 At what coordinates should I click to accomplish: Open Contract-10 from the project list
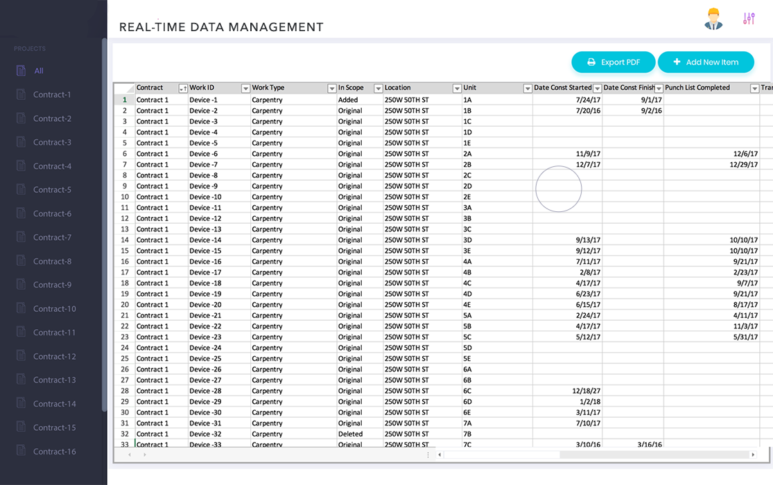click(x=54, y=308)
